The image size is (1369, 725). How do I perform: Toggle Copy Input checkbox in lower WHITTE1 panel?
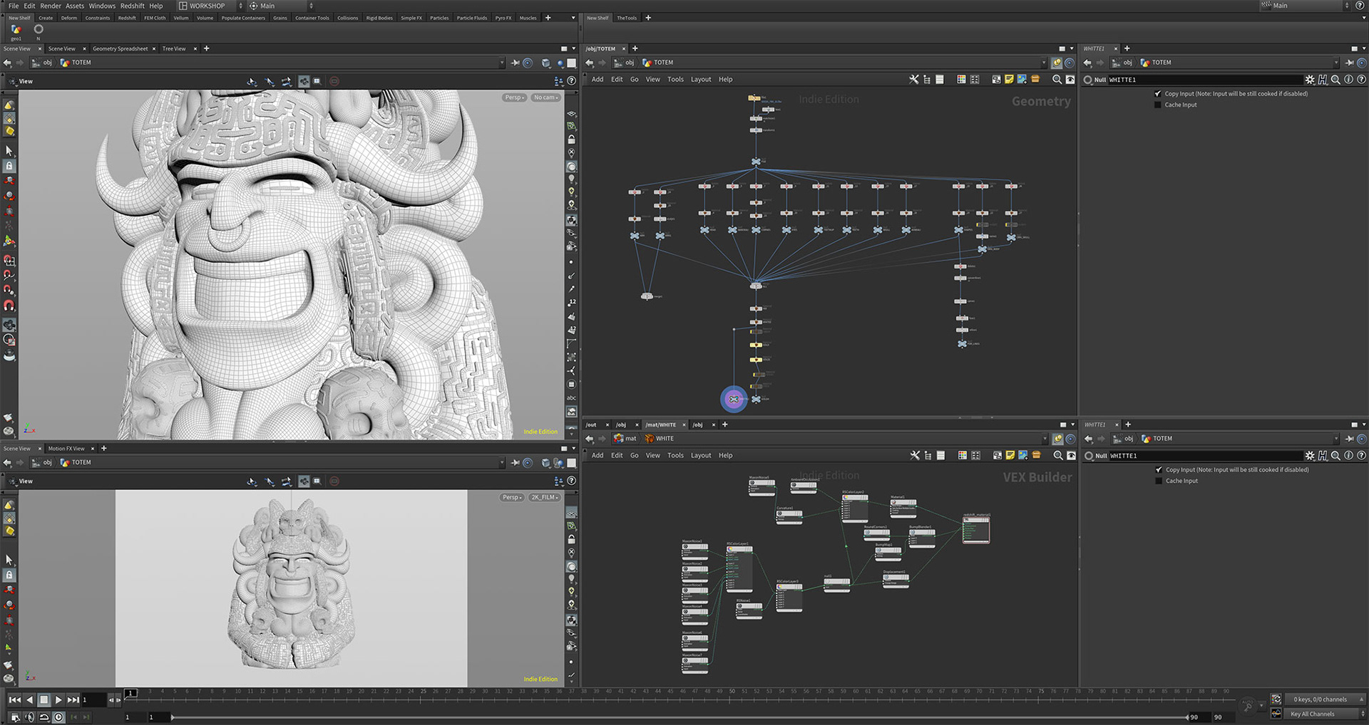[1159, 469]
